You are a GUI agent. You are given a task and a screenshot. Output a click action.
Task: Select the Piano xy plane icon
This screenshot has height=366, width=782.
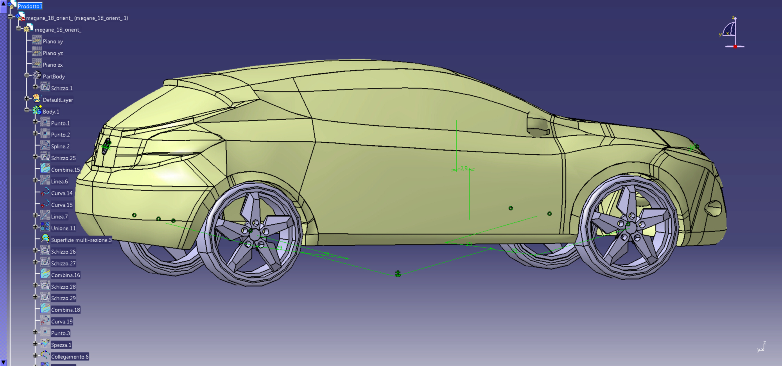[x=37, y=41]
